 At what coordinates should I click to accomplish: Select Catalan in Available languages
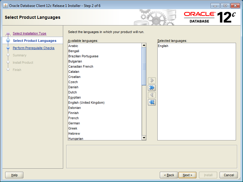(105, 72)
